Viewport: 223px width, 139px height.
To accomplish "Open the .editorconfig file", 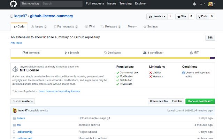I will (x=24, y=132).
